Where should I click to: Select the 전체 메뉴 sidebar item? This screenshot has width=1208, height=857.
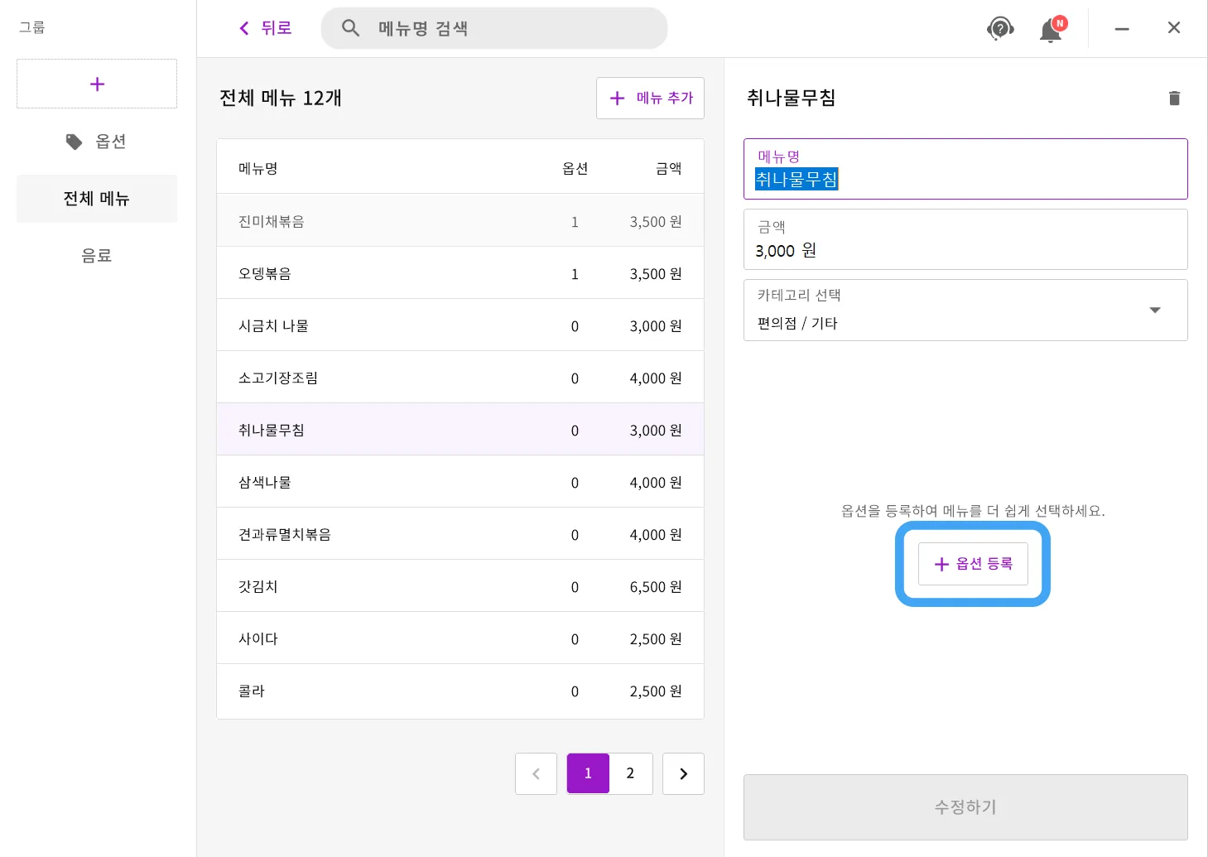click(97, 199)
